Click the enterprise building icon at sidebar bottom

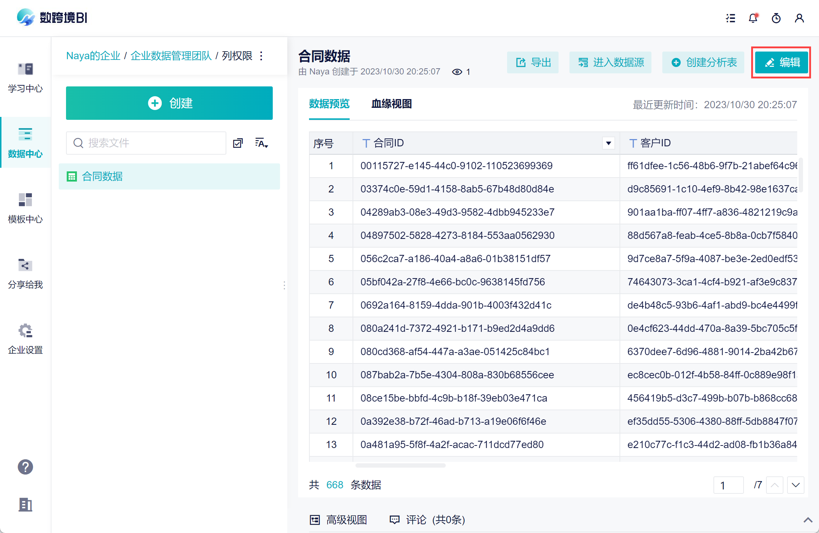25,505
